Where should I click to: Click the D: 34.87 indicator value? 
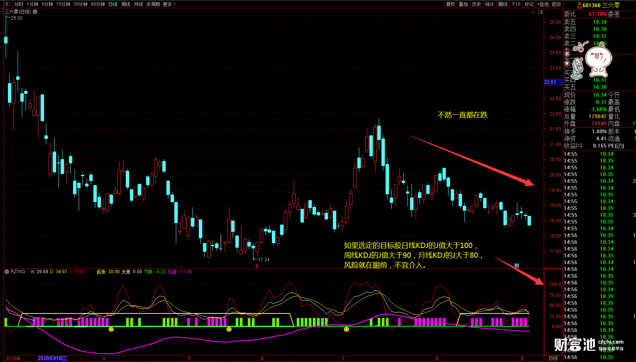click(x=59, y=272)
